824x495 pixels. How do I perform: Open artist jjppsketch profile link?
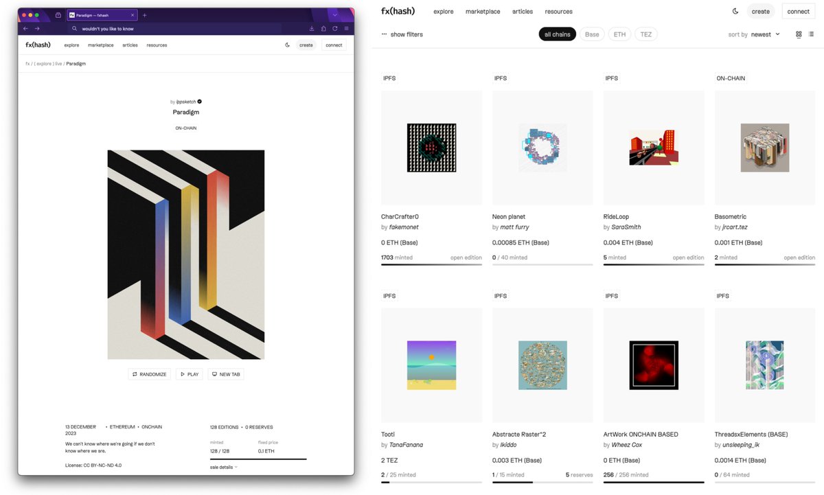(x=186, y=102)
